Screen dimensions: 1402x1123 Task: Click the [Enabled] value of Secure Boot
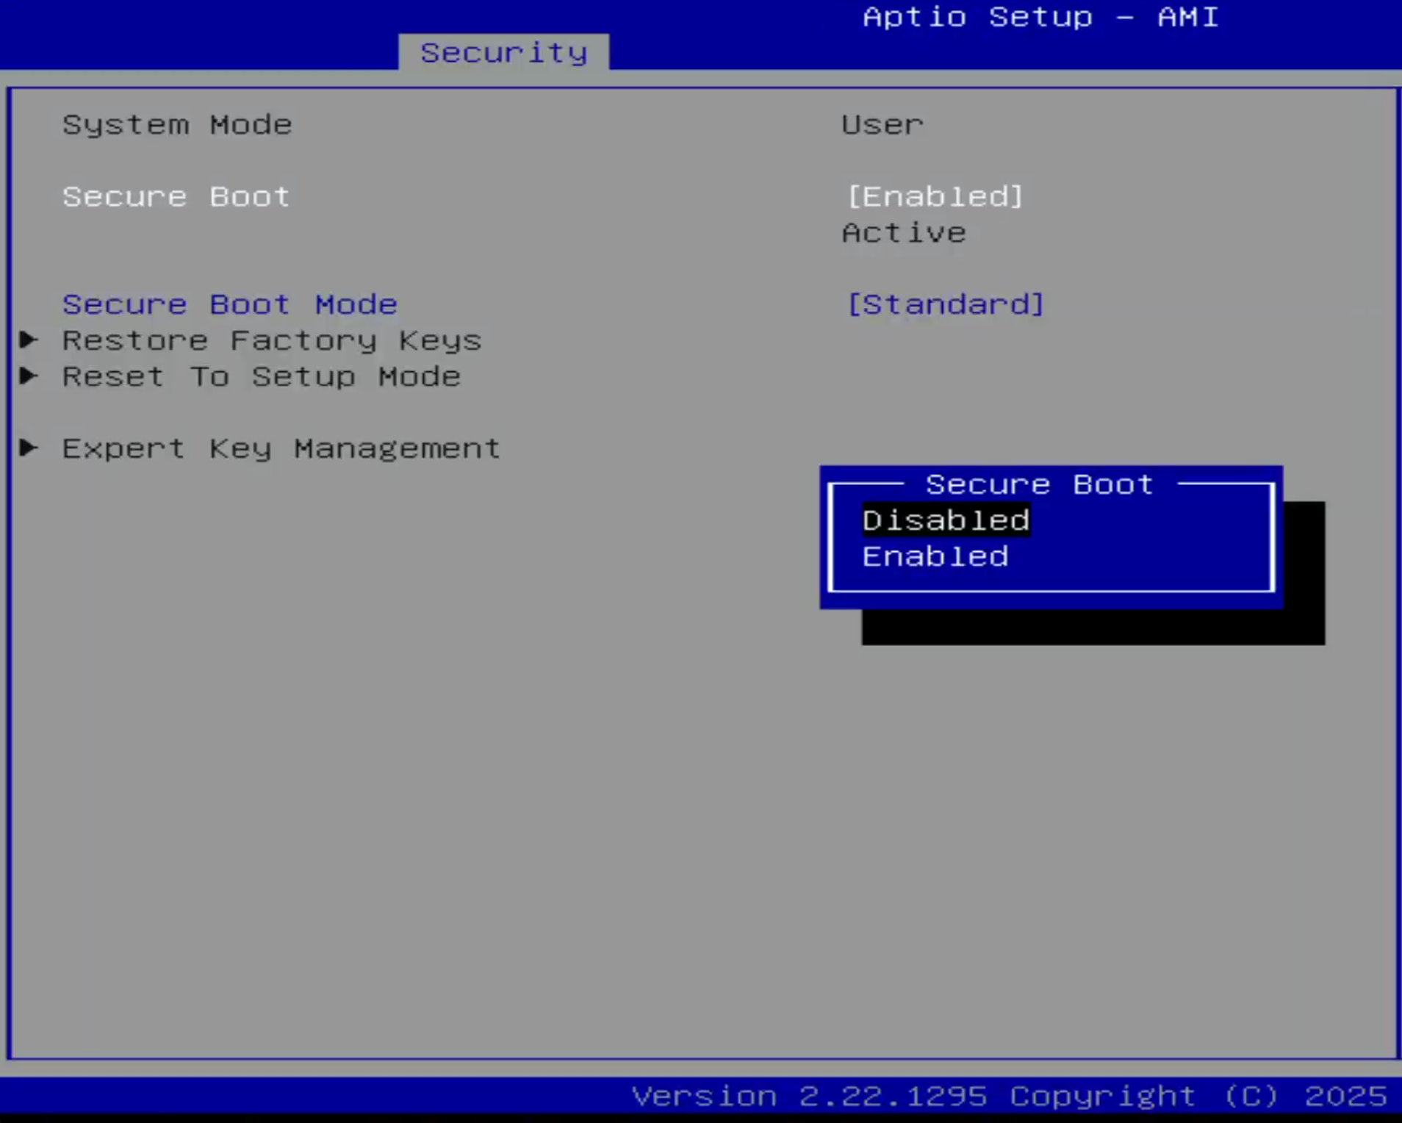click(935, 196)
